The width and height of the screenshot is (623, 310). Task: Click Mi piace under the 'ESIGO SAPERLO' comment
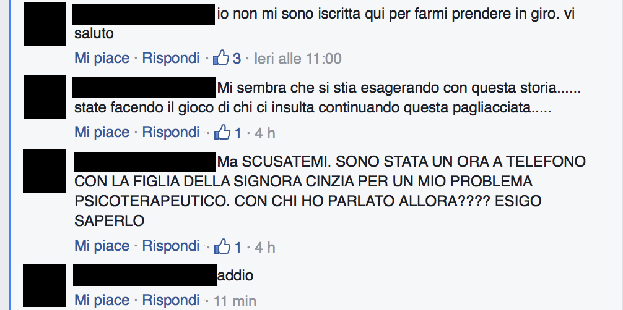102,246
